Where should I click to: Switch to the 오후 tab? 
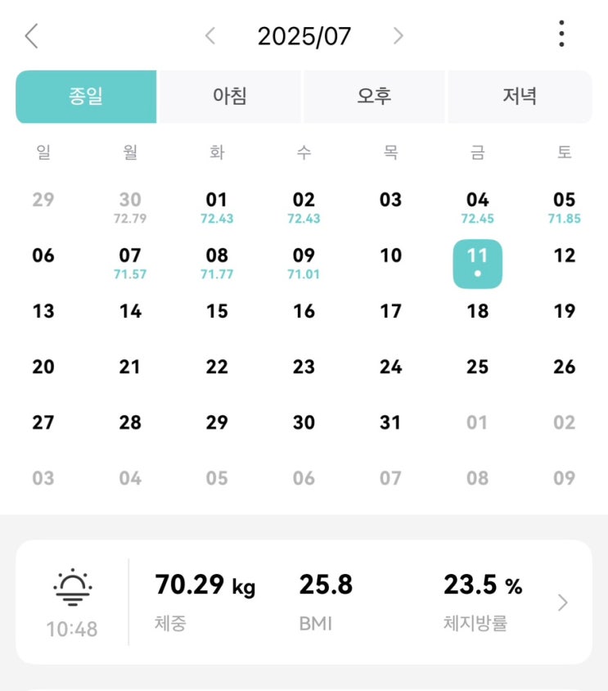coord(374,97)
